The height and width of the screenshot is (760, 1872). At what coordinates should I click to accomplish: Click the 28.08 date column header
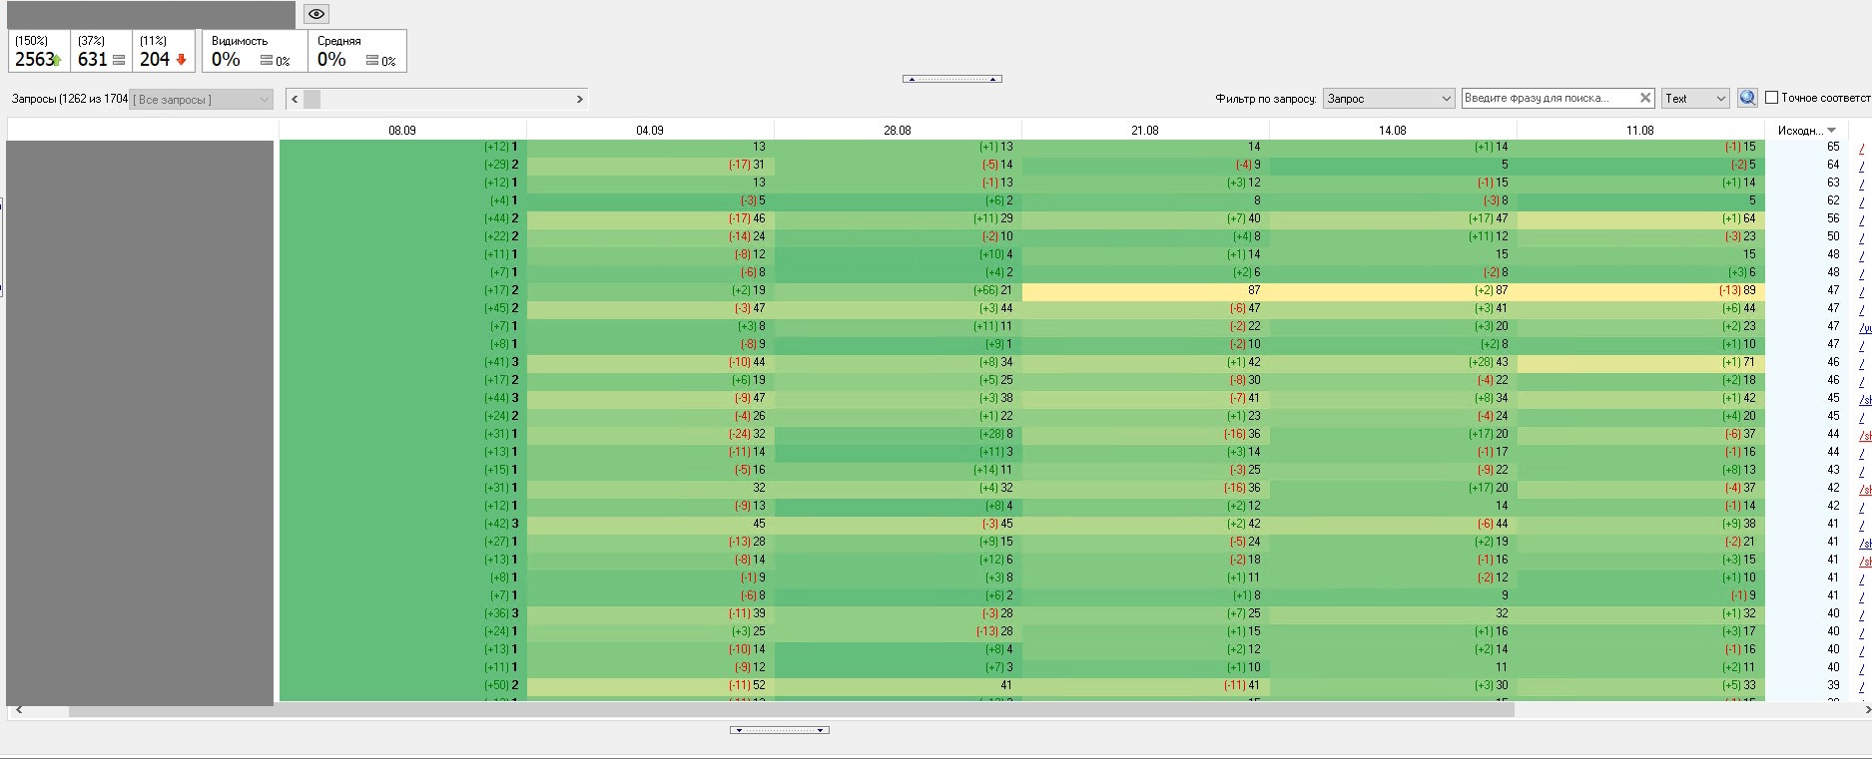pyautogui.click(x=898, y=131)
